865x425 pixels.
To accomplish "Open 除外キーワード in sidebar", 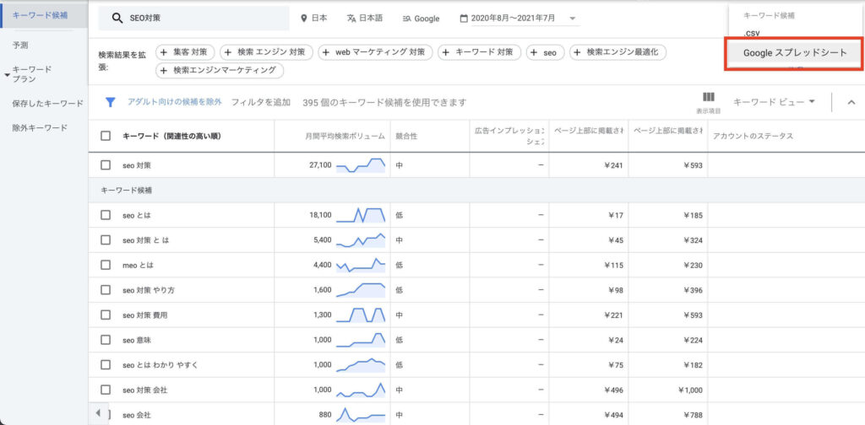I will 40,127.
